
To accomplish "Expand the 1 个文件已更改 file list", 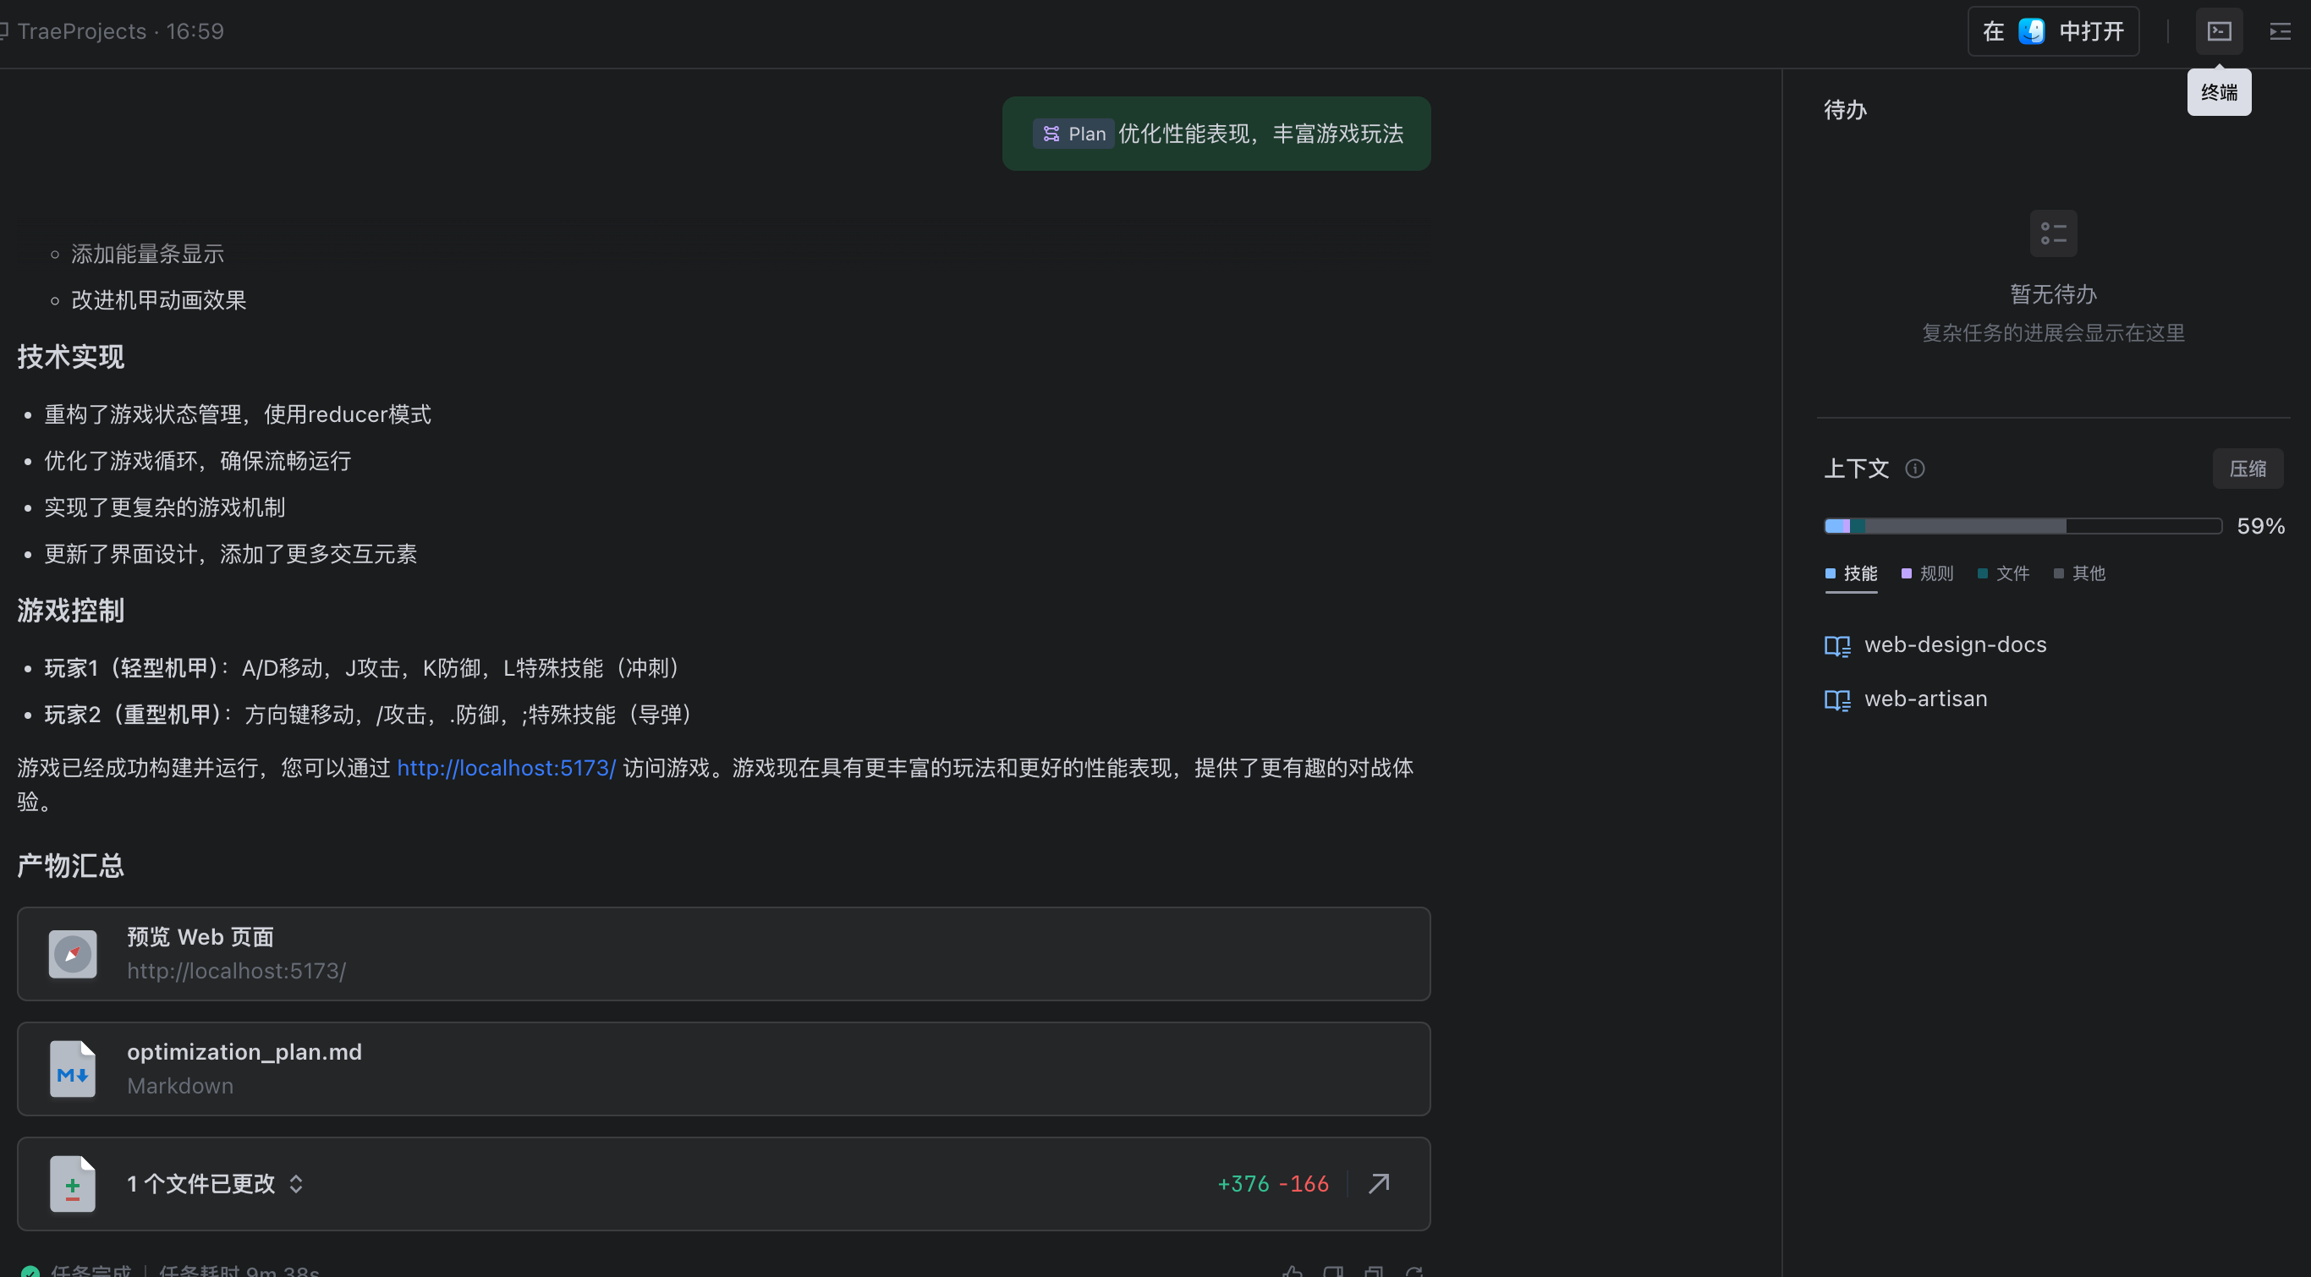I will [x=296, y=1184].
